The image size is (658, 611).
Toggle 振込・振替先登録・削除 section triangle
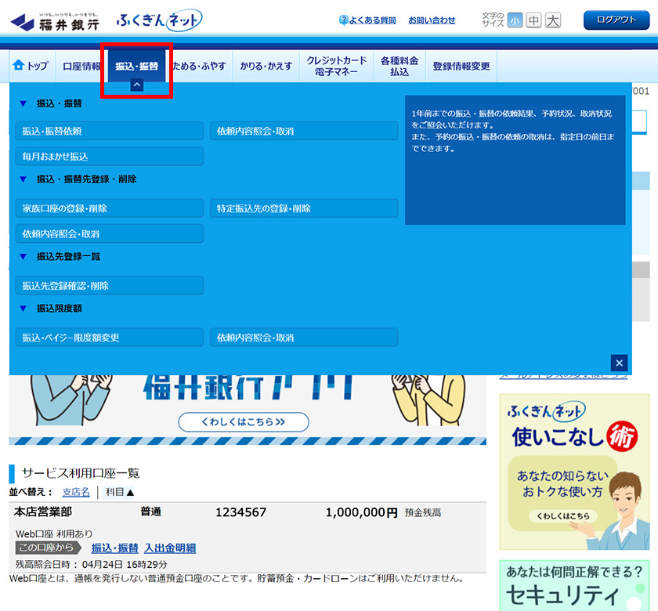(23, 179)
